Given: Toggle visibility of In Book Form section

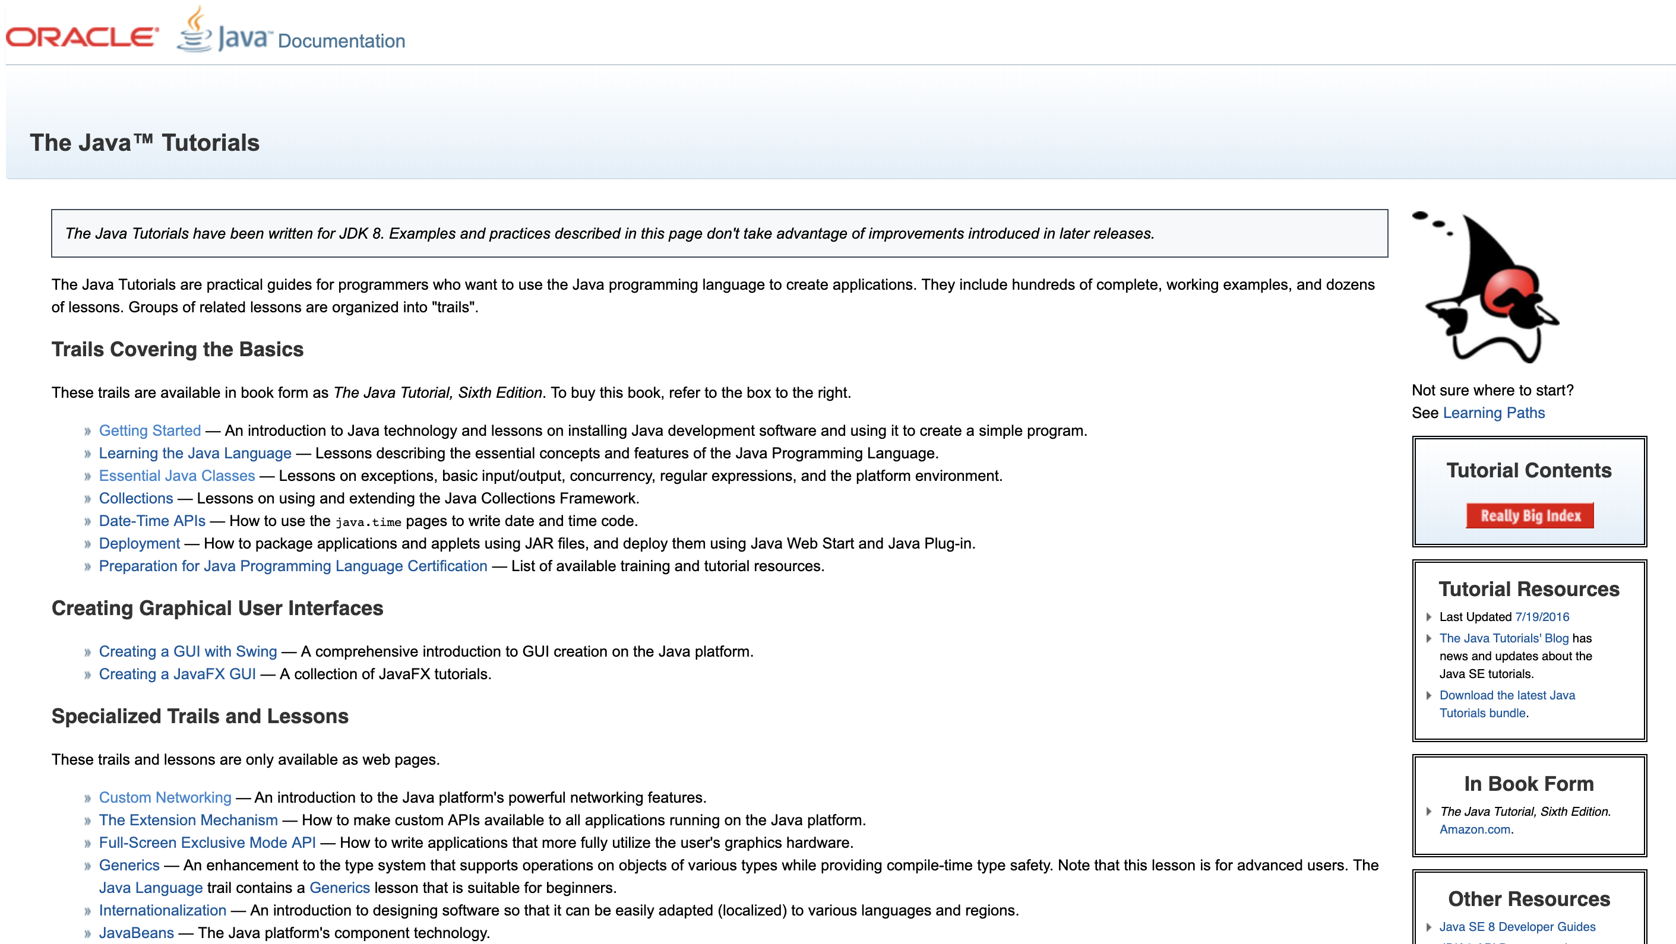Looking at the screenshot, I should (1529, 783).
